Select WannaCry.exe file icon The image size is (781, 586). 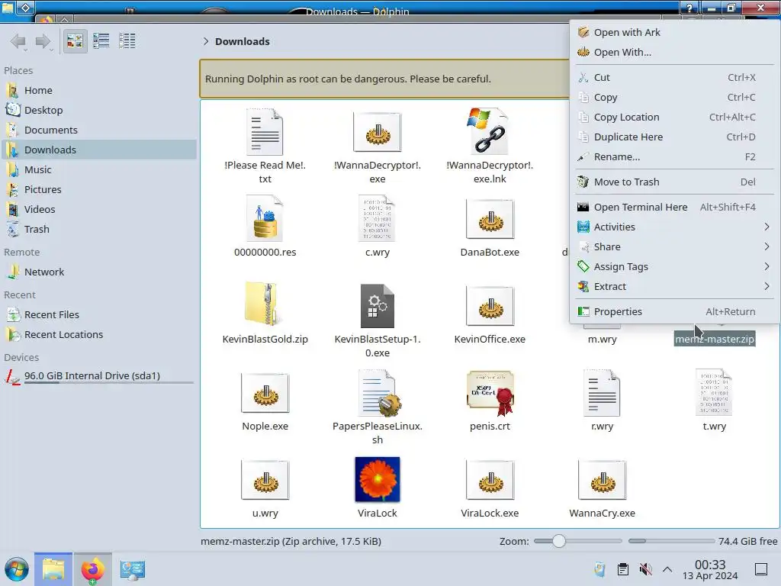603,479
